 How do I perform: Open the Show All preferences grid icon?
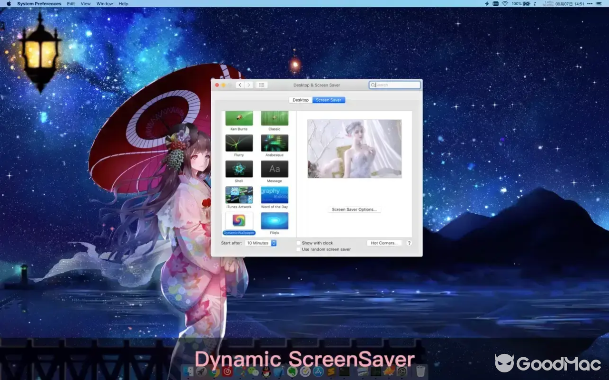point(261,85)
